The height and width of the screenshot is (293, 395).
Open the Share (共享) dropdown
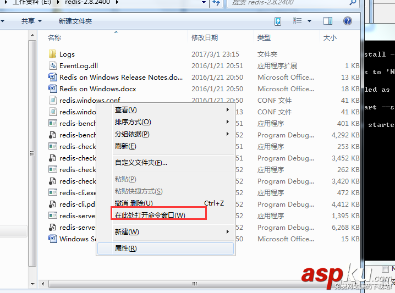tap(31, 21)
